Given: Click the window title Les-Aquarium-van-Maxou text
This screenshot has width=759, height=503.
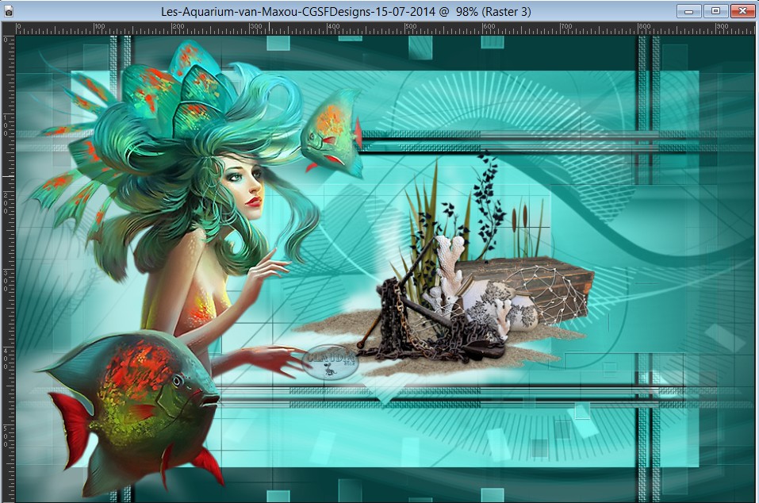Looking at the screenshot, I should (346, 12).
